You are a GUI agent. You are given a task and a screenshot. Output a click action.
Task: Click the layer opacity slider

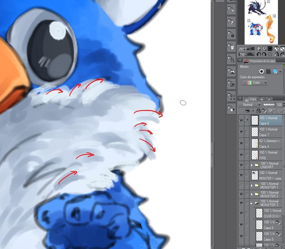[269, 105]
